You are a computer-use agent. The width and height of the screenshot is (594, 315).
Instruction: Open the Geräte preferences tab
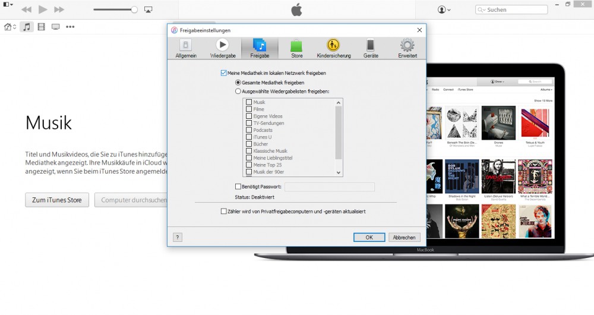click(x=371, y=48)
